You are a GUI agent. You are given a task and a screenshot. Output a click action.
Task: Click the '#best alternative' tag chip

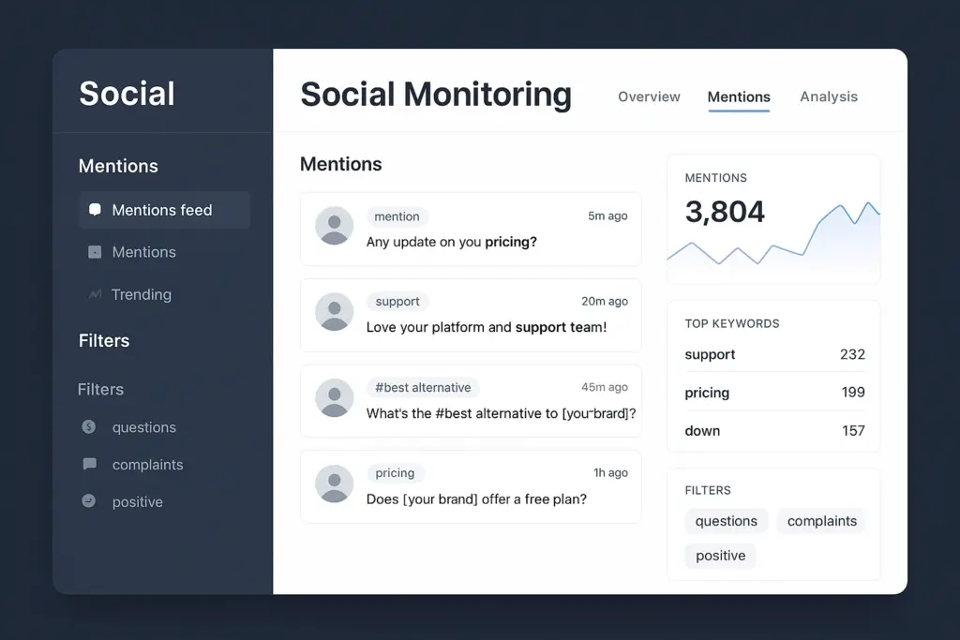[x=423, y=387]
